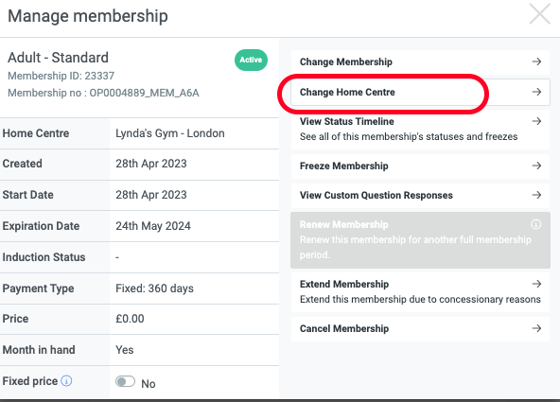Toggle the Fixed price switch
This screenshot has height=402, width=560.
point(126,381)
